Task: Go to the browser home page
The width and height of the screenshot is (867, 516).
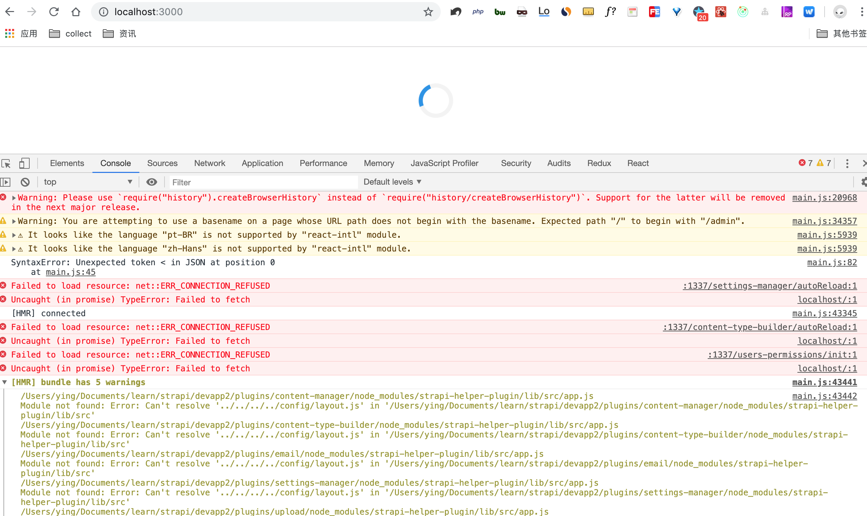Action: (x=76, y=12)
